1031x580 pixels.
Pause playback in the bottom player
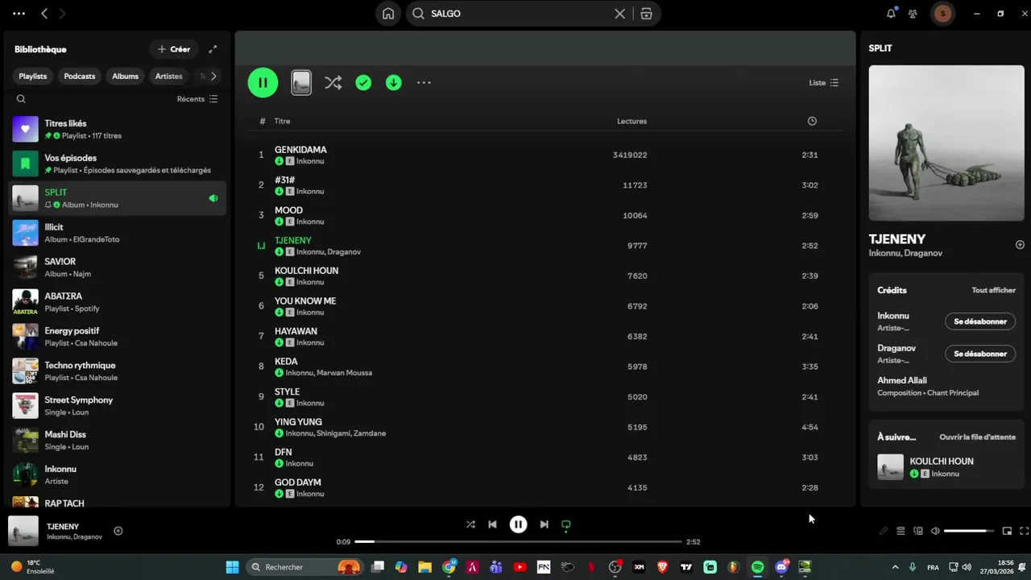[518, 524]
